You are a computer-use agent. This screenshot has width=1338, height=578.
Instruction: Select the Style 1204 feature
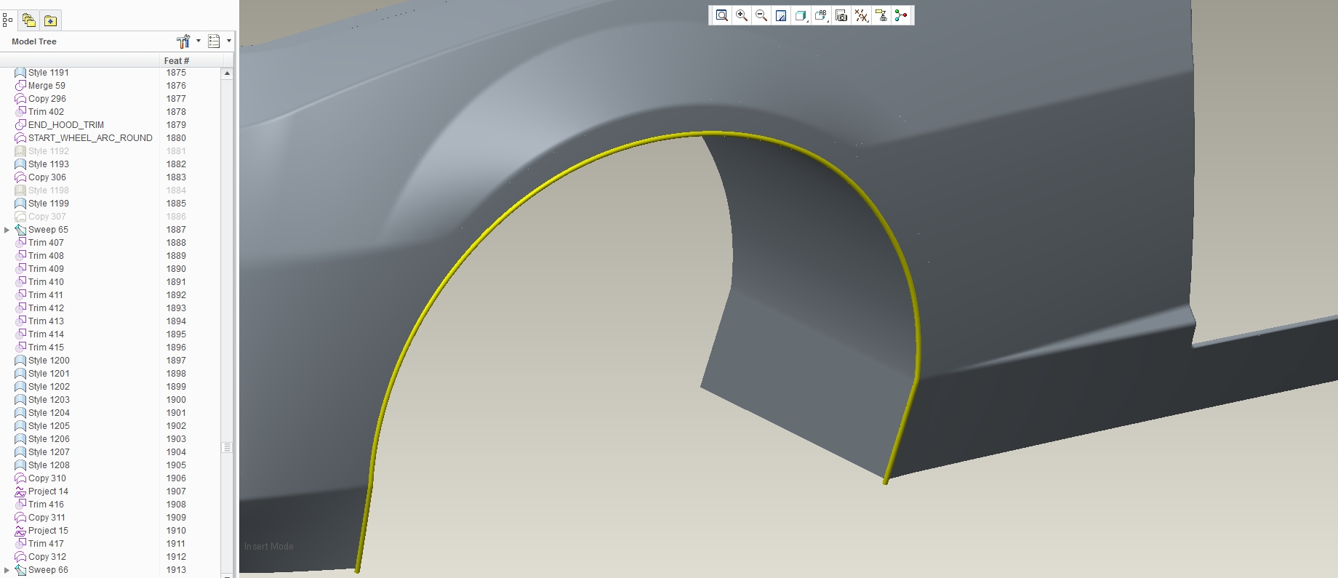click(49, 413)
